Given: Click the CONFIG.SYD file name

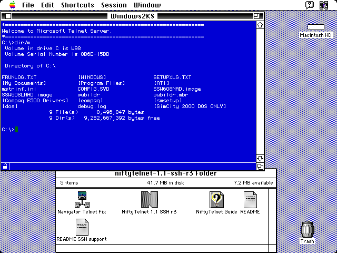Looking at the screenshot, I should point(93,89).
